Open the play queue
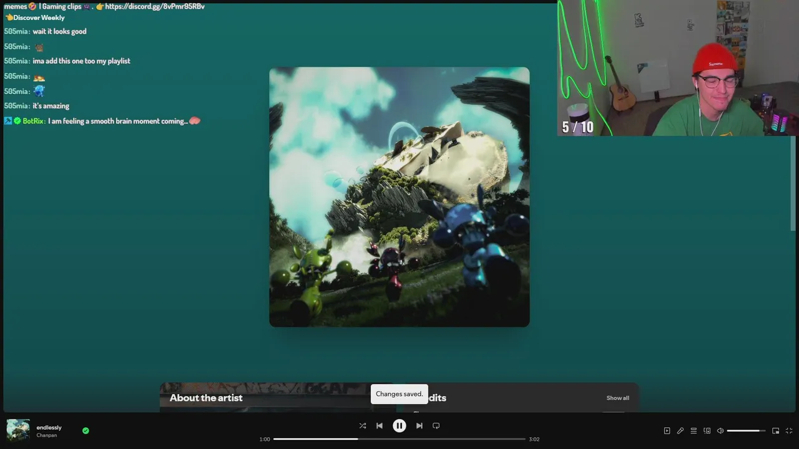Screen dimensions: 799x449 (x=694, y=431)
